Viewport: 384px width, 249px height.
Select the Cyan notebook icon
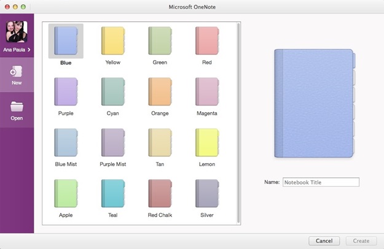113,91
